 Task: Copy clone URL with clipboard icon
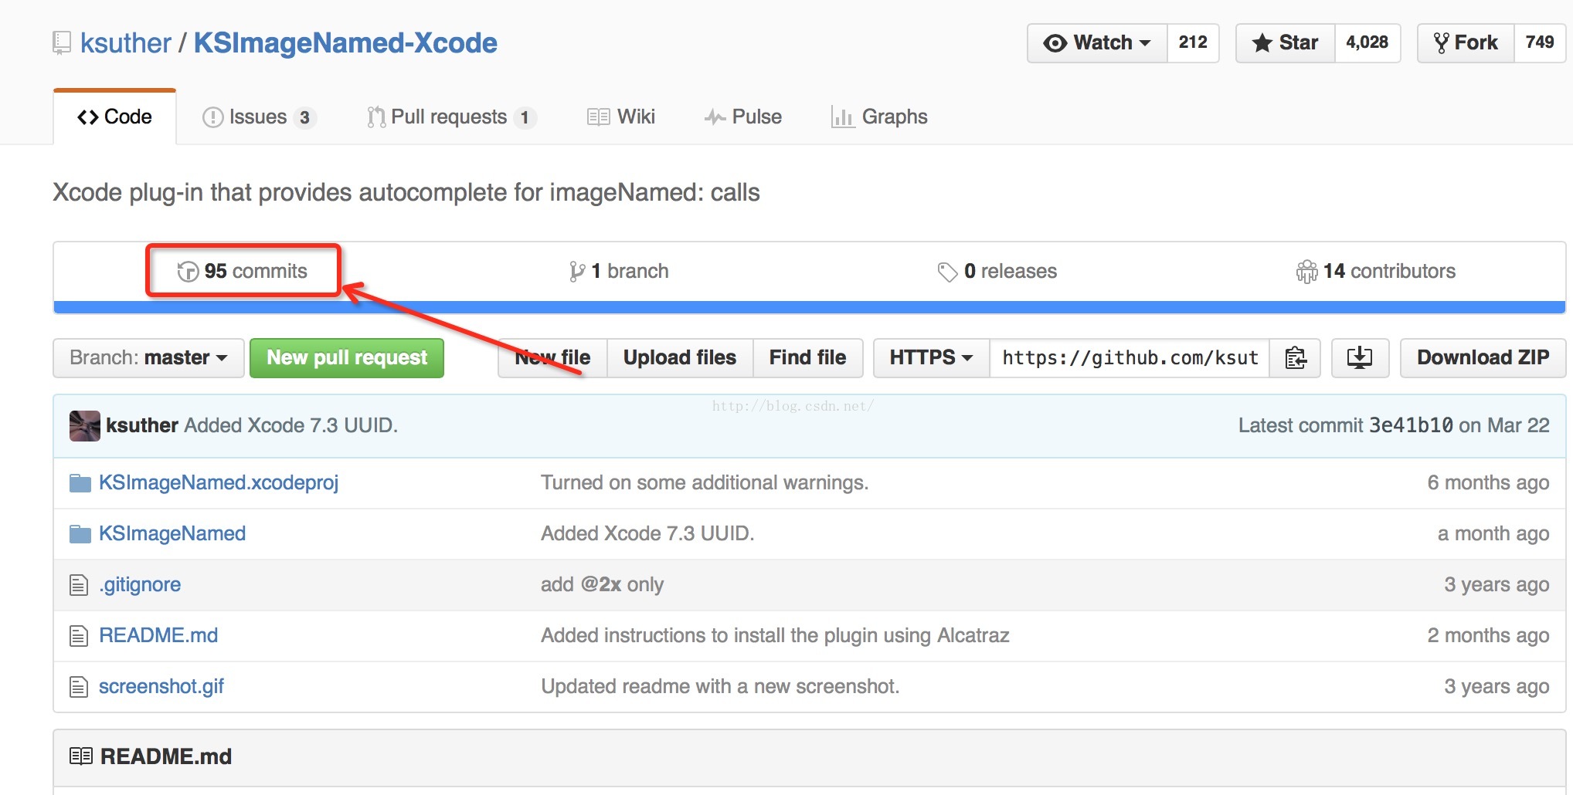click(x=1295, y=358)
